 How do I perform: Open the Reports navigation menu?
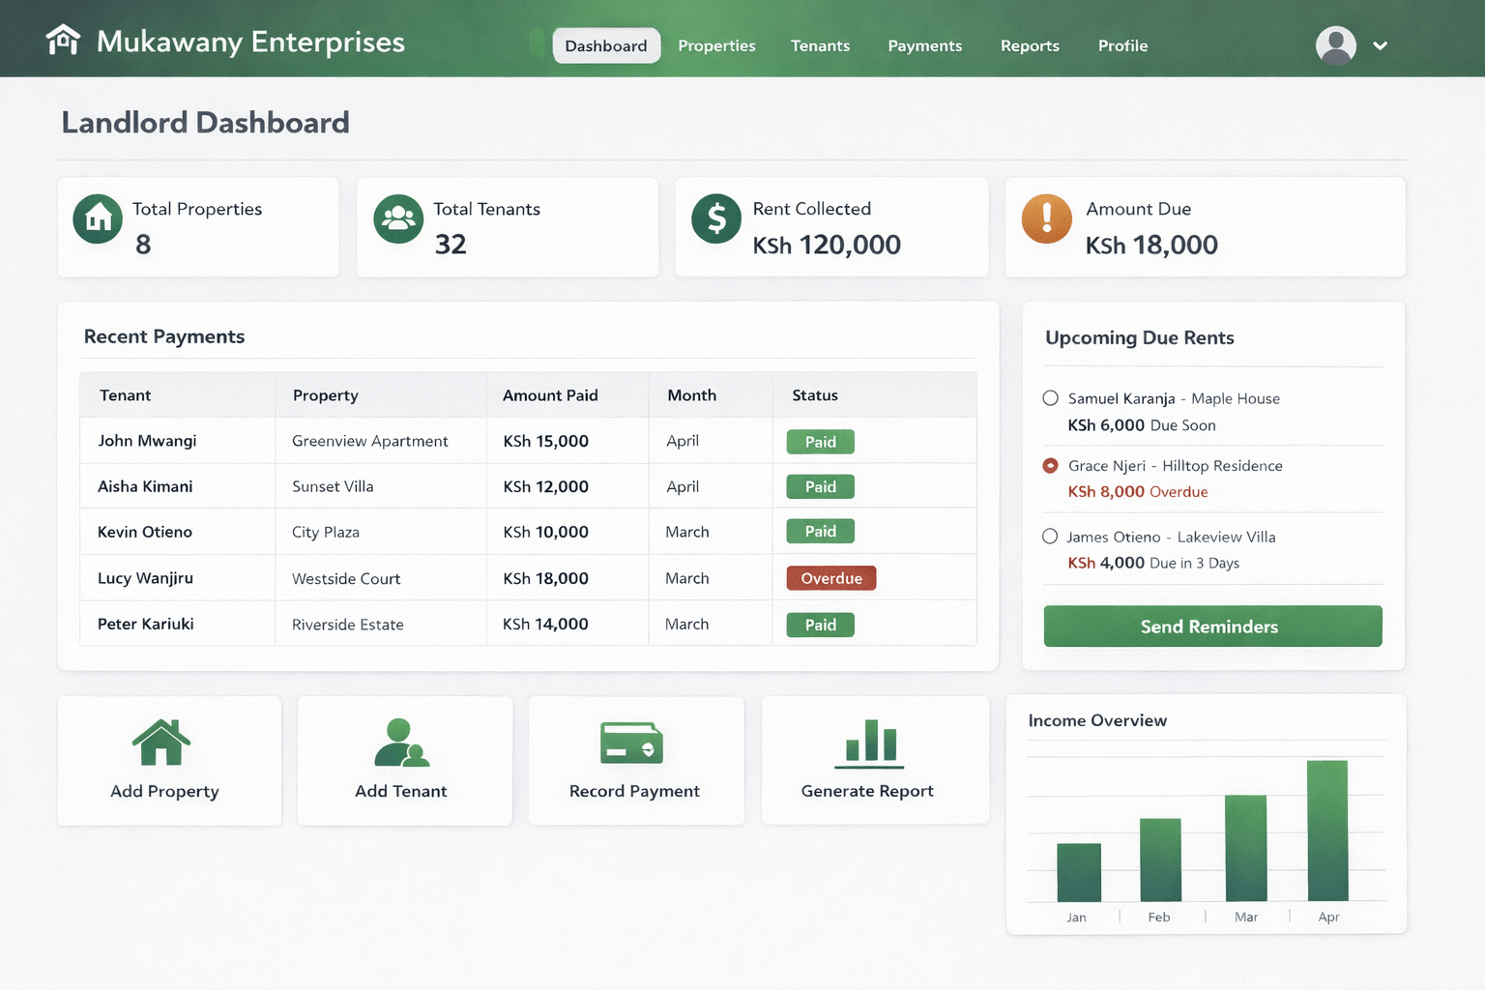[1030, 45]
